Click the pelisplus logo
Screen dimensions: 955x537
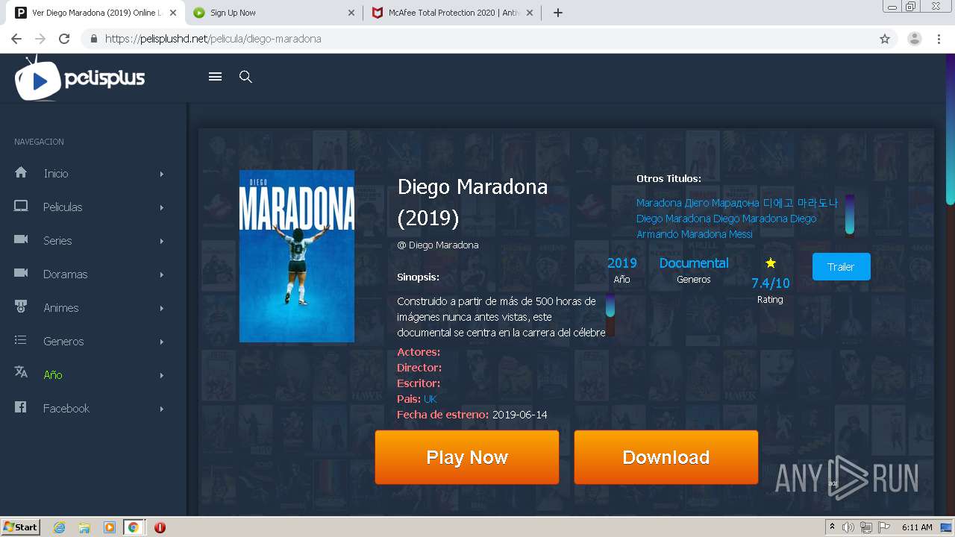point(80,78)
